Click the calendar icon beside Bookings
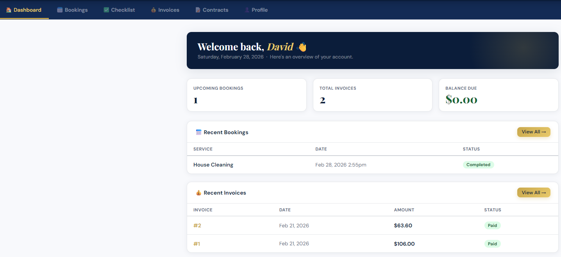Image resolution: width=561 pixels, height=257 pixels. (x=59, y=9)
